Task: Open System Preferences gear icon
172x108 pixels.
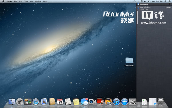Action: click(x=133, y=102)
